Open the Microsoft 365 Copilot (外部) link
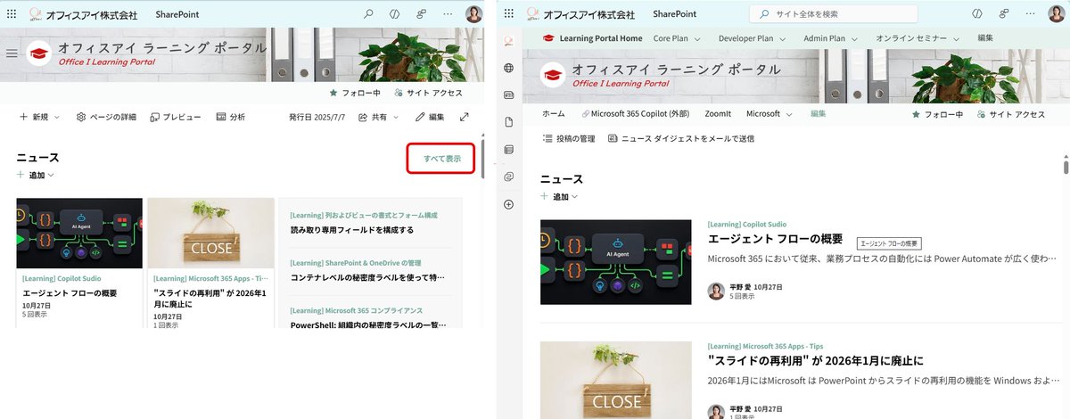The width and height of the screenshot is (1070, 419). 635,114
